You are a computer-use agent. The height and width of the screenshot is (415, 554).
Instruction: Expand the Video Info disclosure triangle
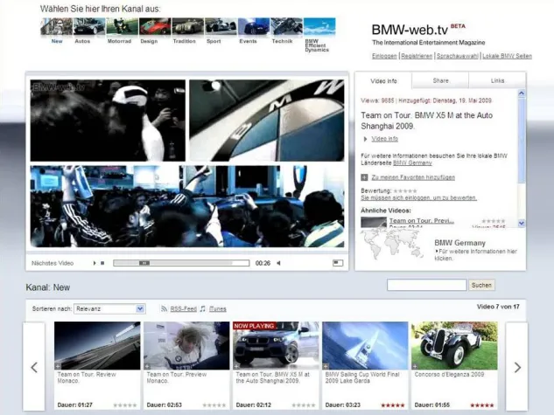click(365, 139)
